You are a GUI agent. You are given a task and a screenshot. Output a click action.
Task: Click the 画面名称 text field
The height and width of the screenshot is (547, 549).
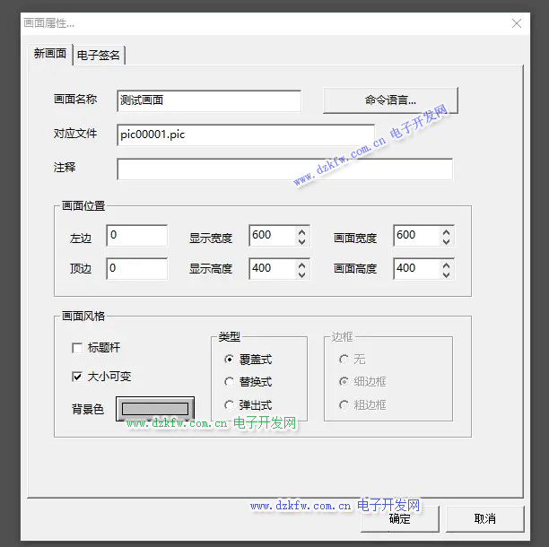[x=208, y=100]
